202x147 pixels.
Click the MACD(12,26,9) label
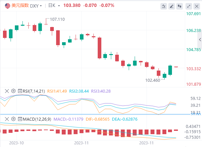pos(37,119)
